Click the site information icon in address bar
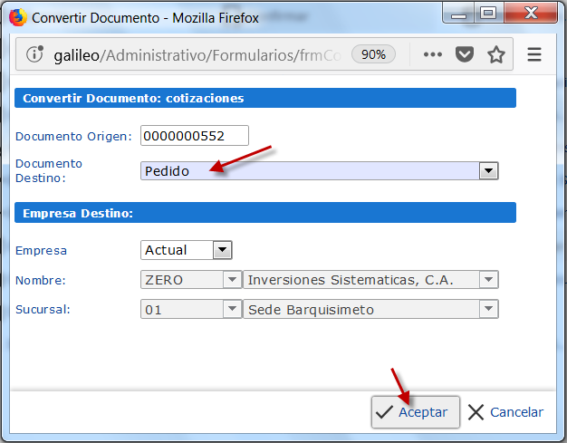This screenshot has height=443, width=567. (34, 54)
